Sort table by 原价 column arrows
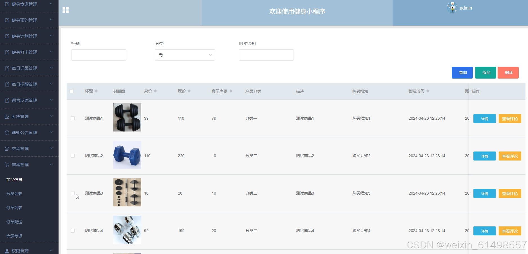Image resolution: width=528 pixels, height=254 pixels. tap(189, 91)
